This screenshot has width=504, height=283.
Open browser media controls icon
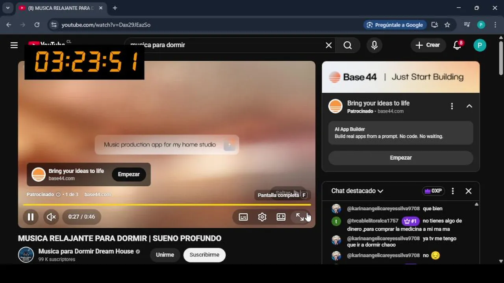click(x=467, y=25)
